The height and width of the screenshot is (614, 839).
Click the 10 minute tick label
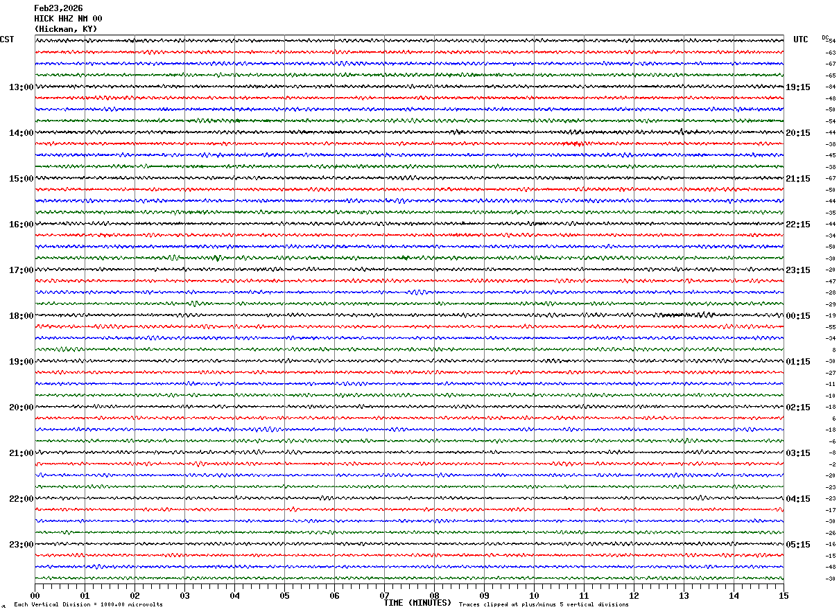(x=534, y=595)
